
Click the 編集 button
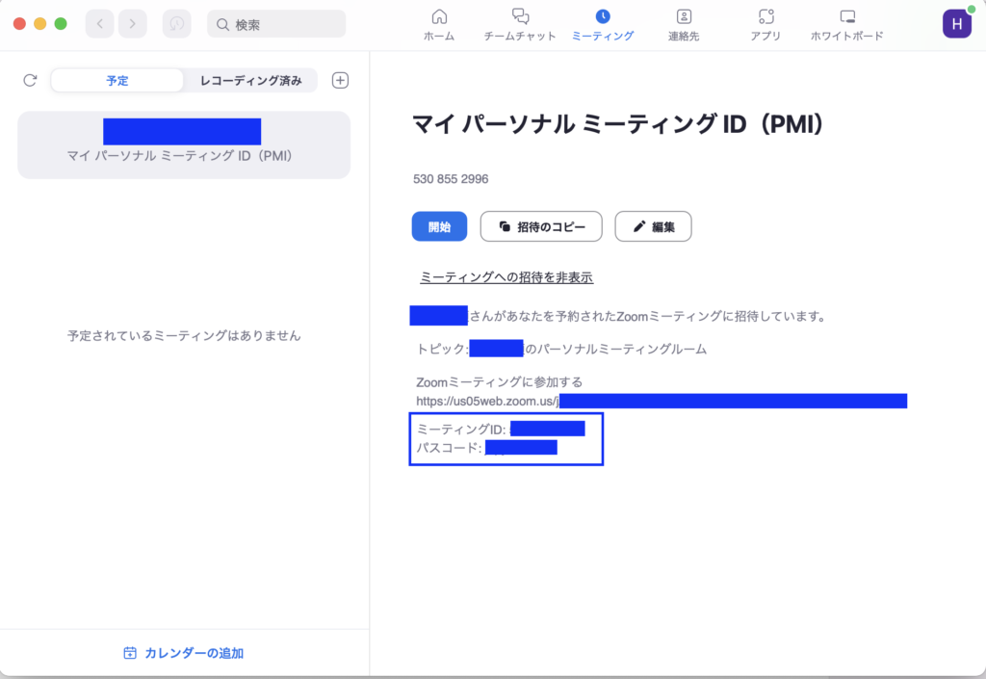coord(653,226)
